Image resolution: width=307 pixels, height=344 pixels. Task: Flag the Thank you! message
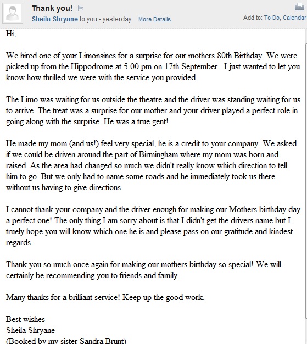[81, 8]
